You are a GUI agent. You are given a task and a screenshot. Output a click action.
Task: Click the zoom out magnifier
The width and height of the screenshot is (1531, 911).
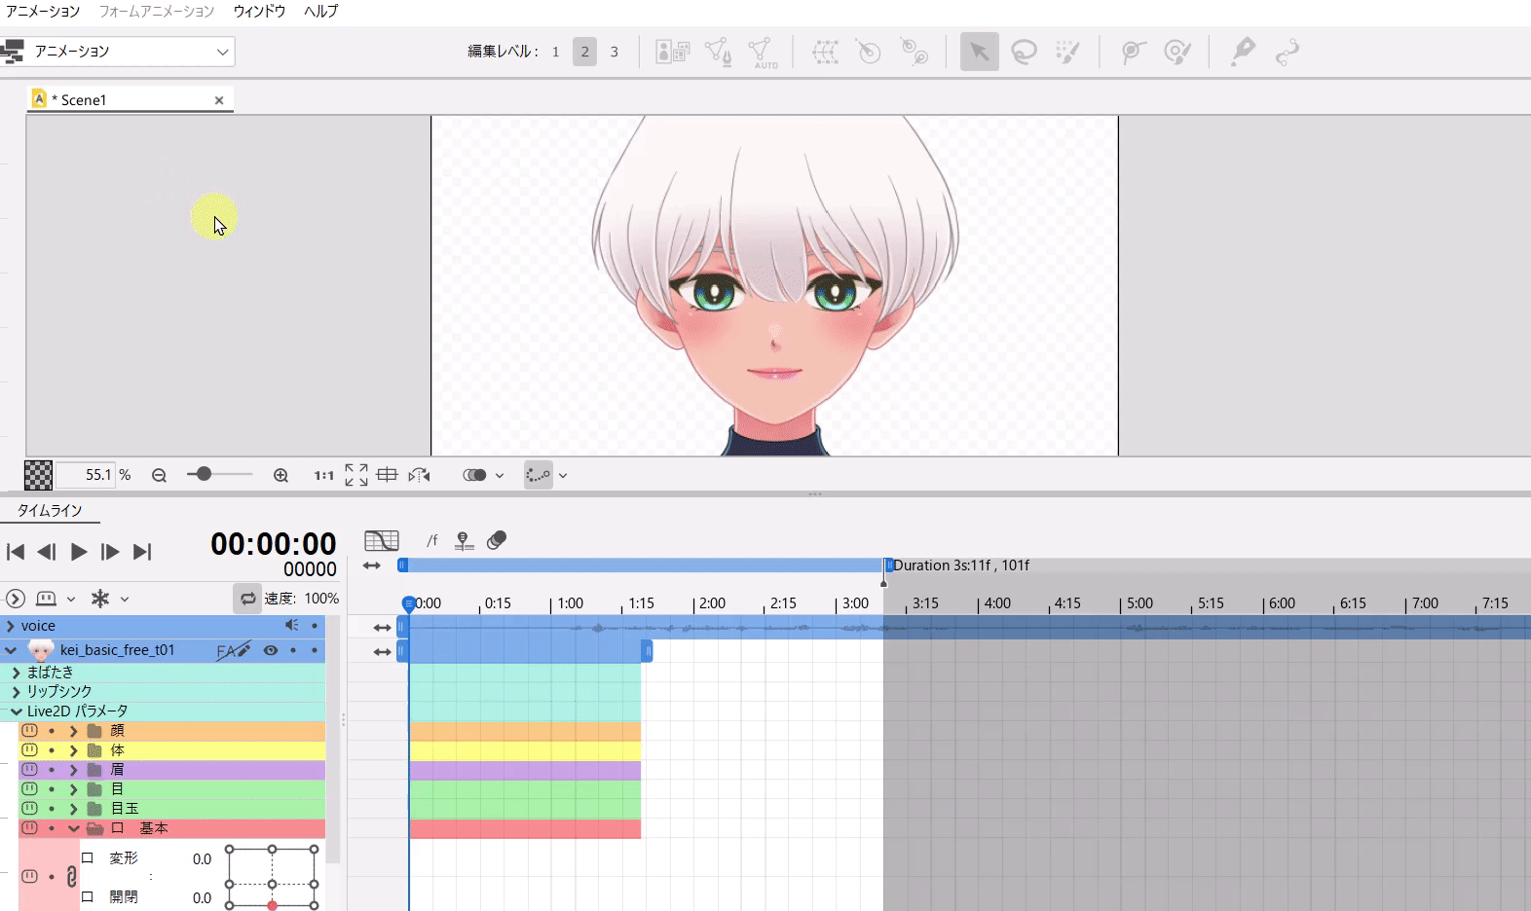pyautogui.click(x=159, y=475)
